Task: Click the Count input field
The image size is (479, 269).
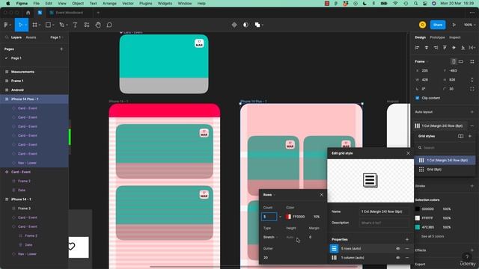Action: [x=269, y=217]
